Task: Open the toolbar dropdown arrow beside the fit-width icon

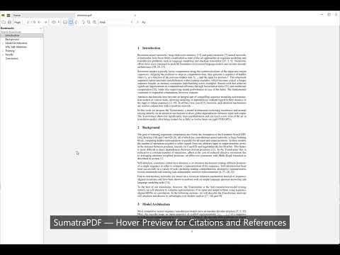Action: (59, 22)
